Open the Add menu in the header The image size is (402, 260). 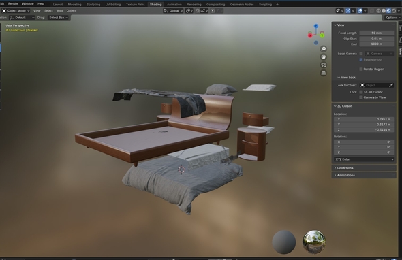pos(60,11)
